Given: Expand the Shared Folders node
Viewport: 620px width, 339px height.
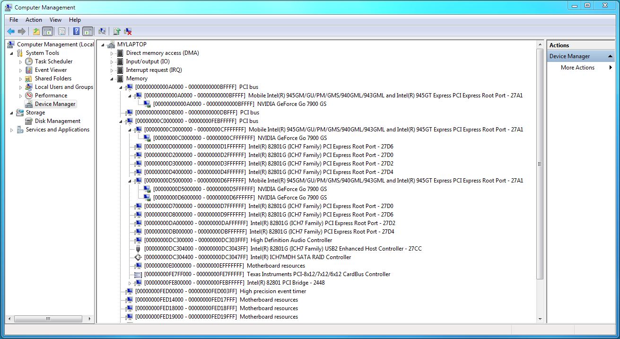Looking at the screenshot, I should point(21,78).
